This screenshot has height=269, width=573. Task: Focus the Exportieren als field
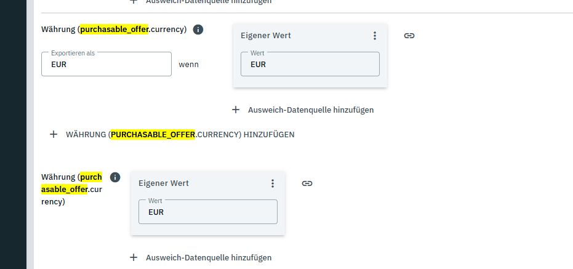(x=106, y=64)
